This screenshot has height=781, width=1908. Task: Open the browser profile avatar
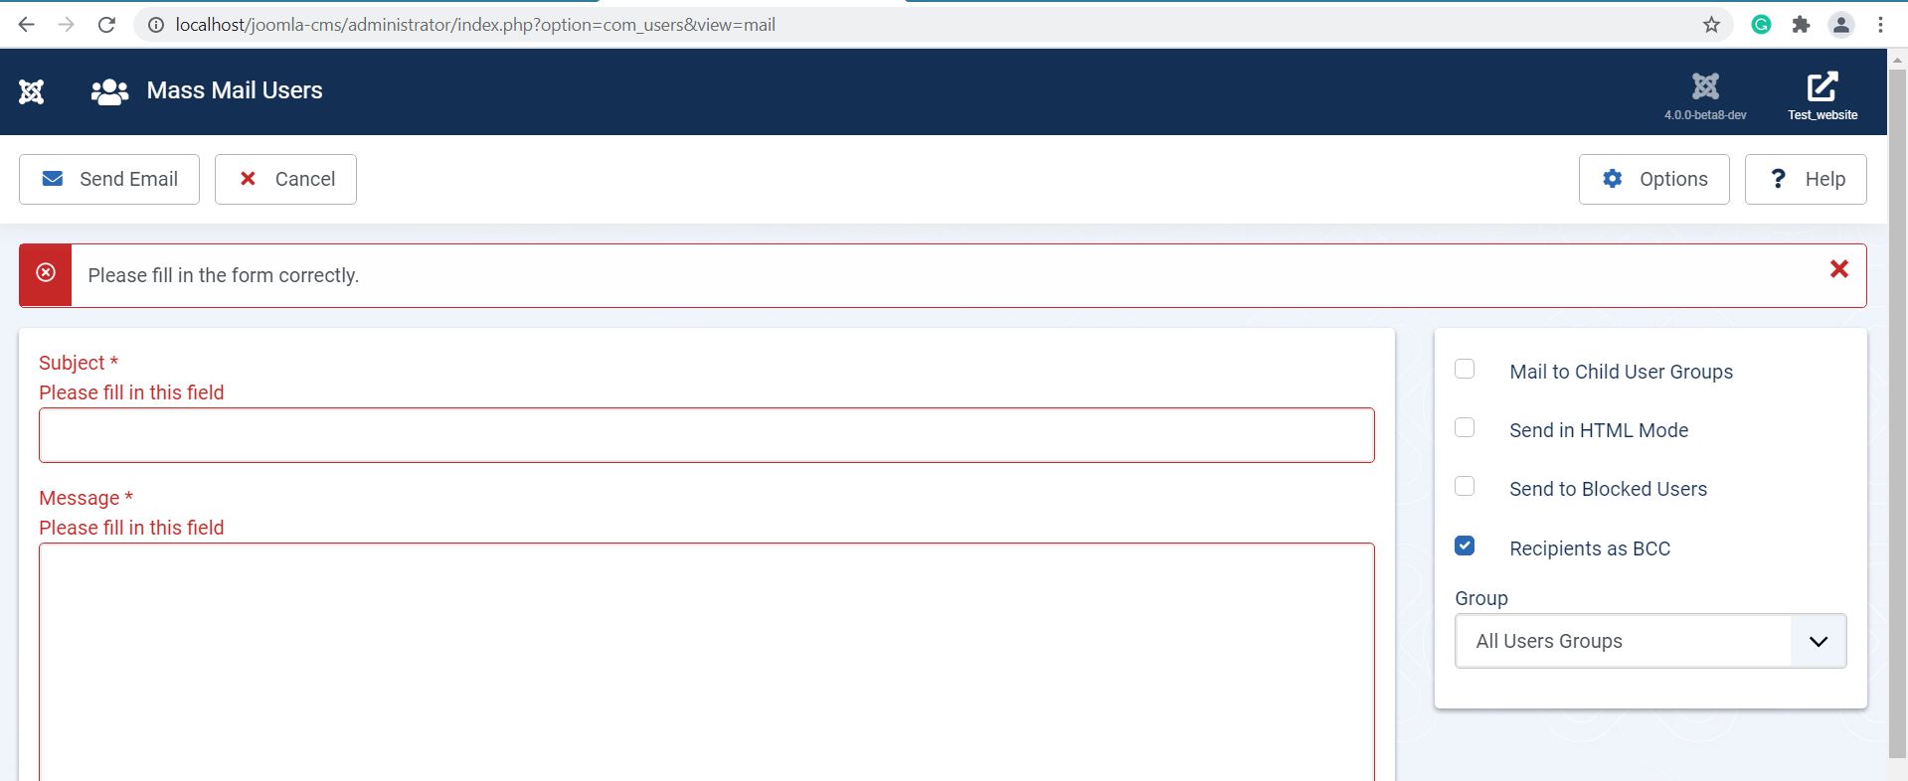1841,25
